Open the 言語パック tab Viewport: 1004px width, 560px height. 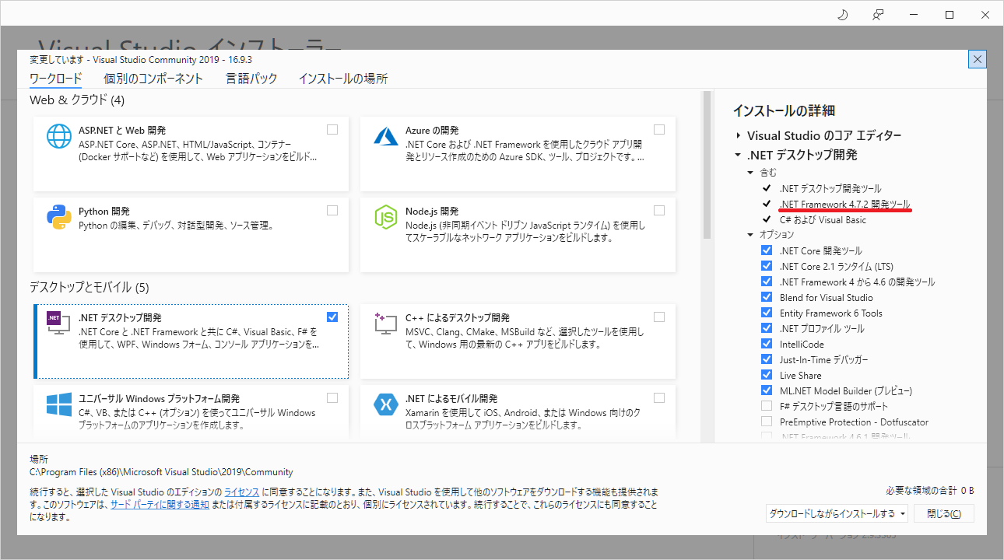click(x=251, y=79)
